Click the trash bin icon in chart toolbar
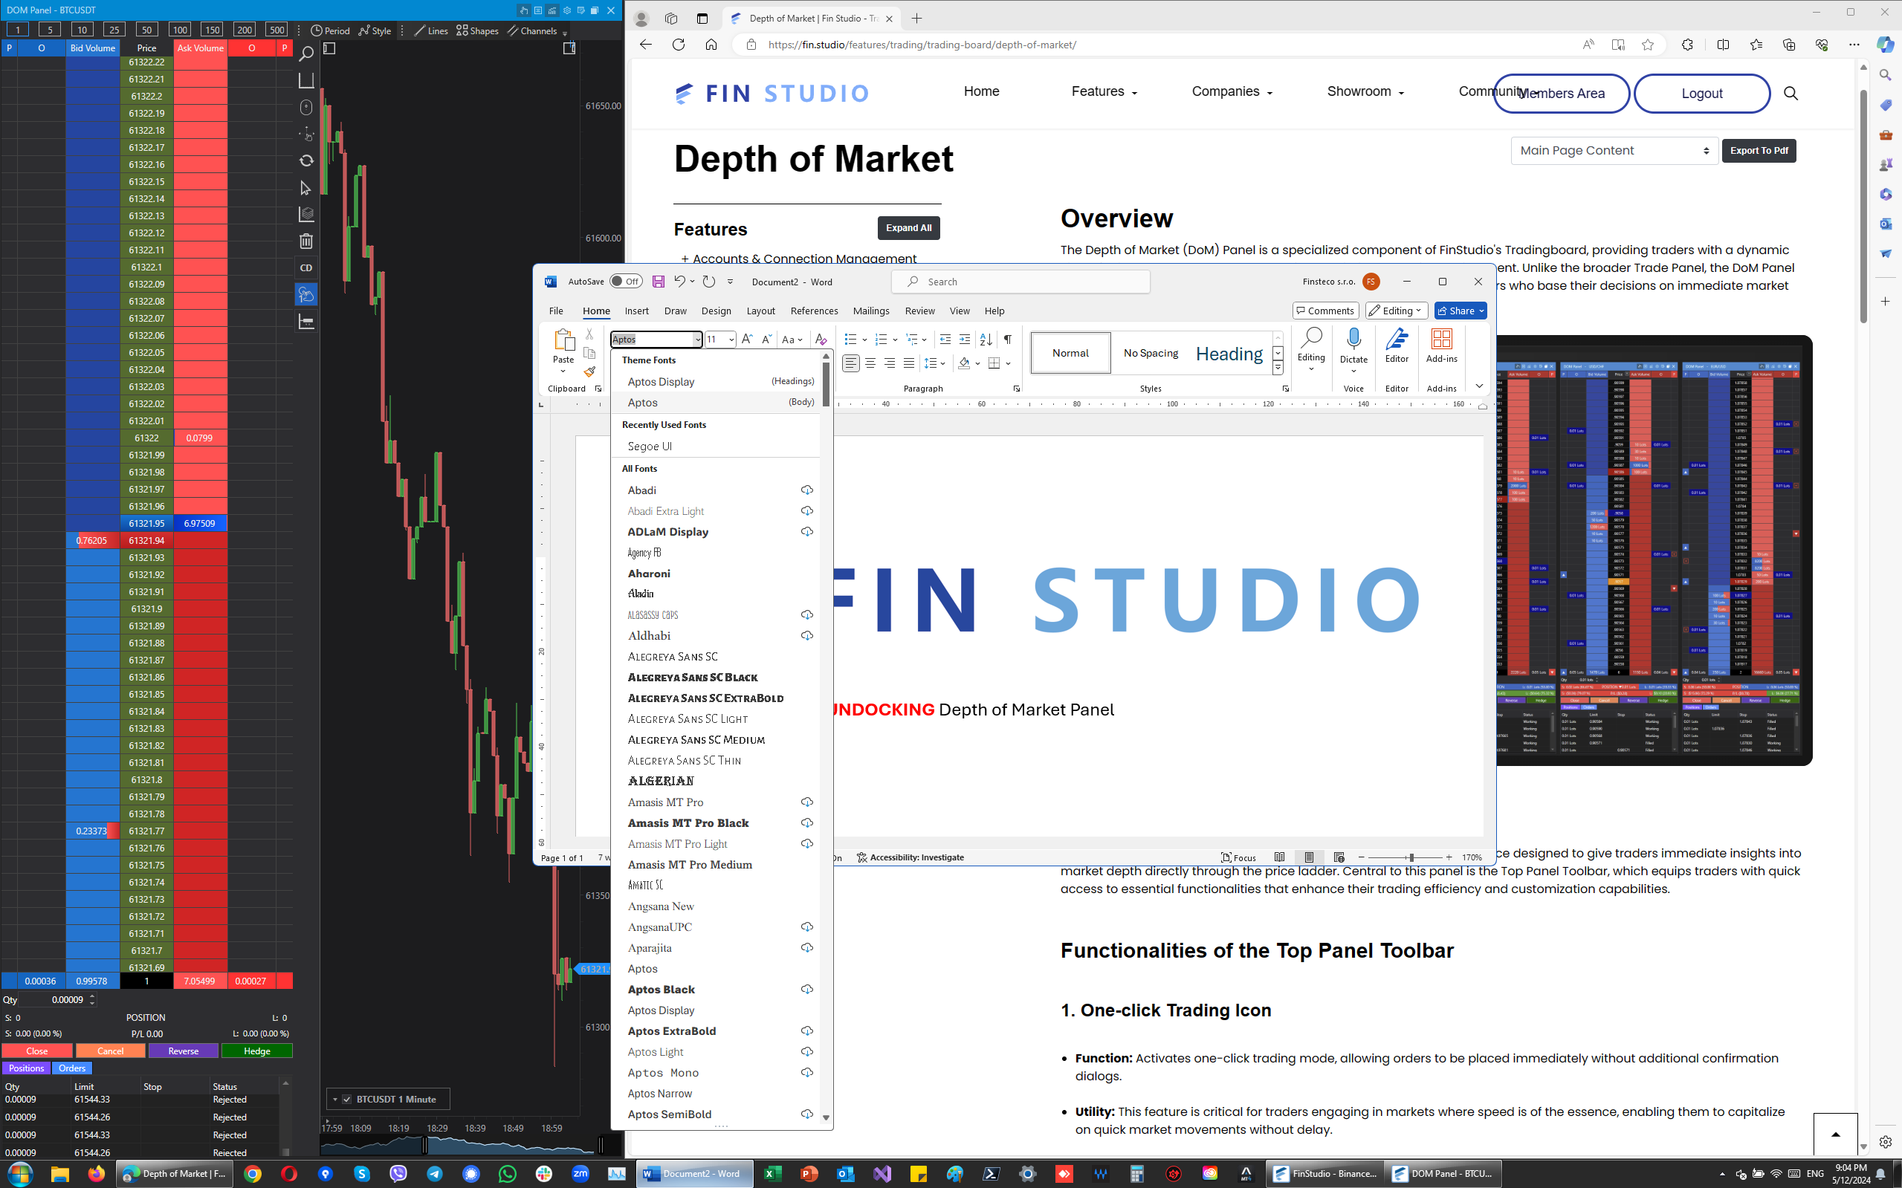Screen dimensions: 1902x1188 pos(306,241)
